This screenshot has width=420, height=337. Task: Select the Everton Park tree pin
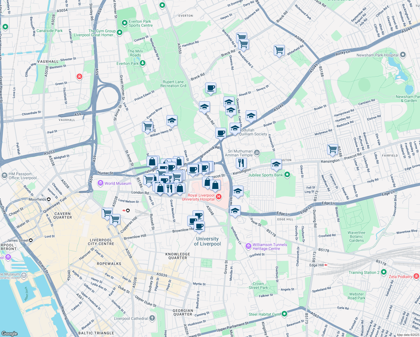pyautogui.click(x=143, y=63)
